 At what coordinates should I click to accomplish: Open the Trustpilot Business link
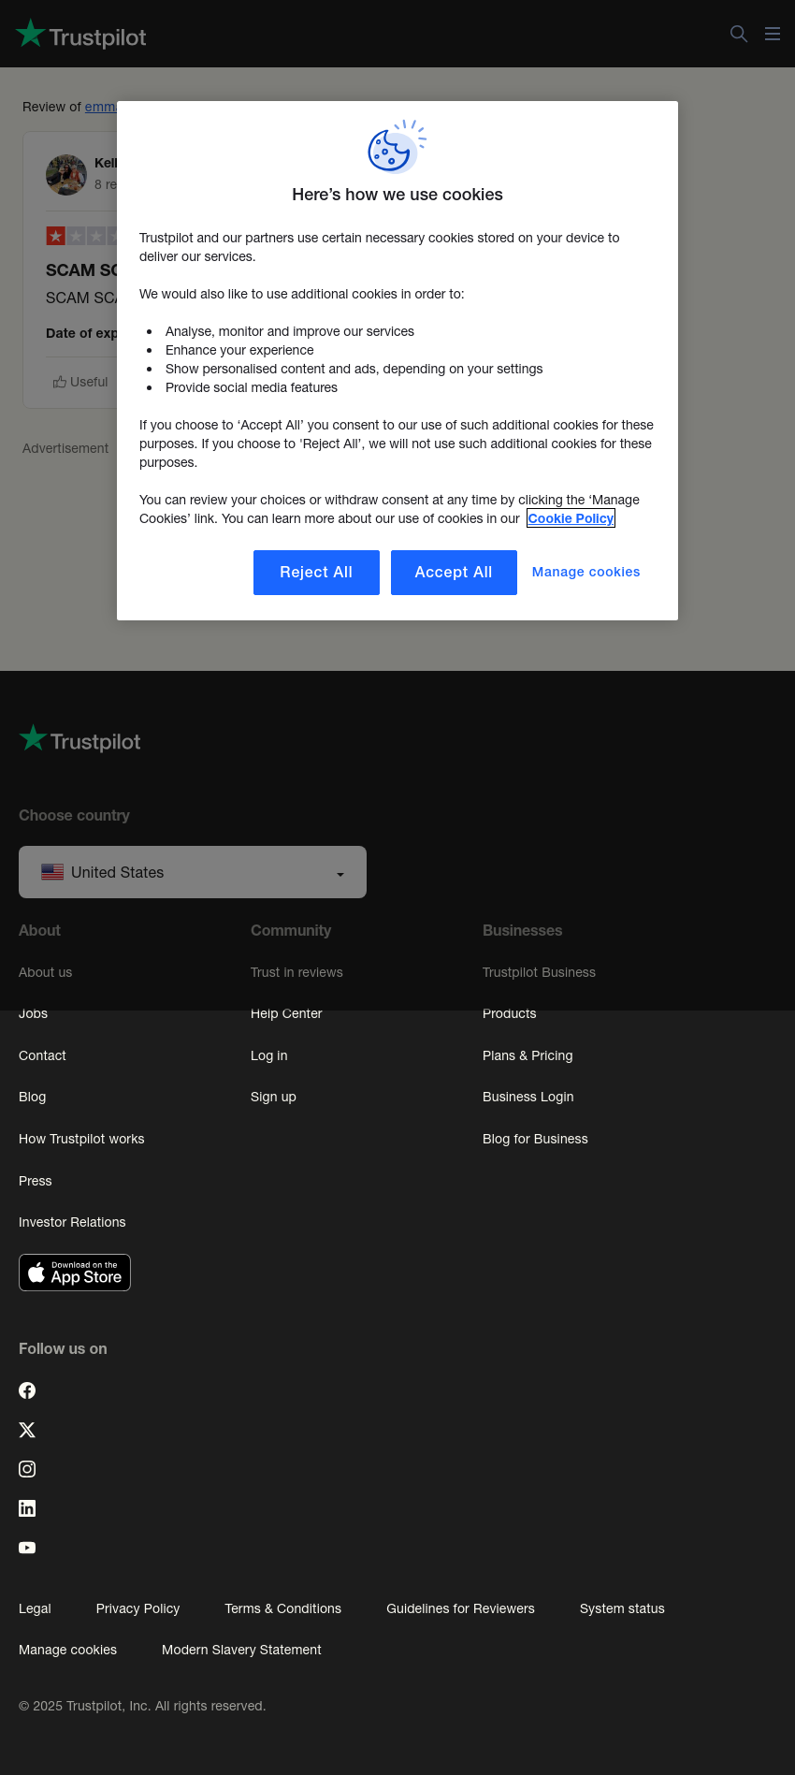coord(539,972)
